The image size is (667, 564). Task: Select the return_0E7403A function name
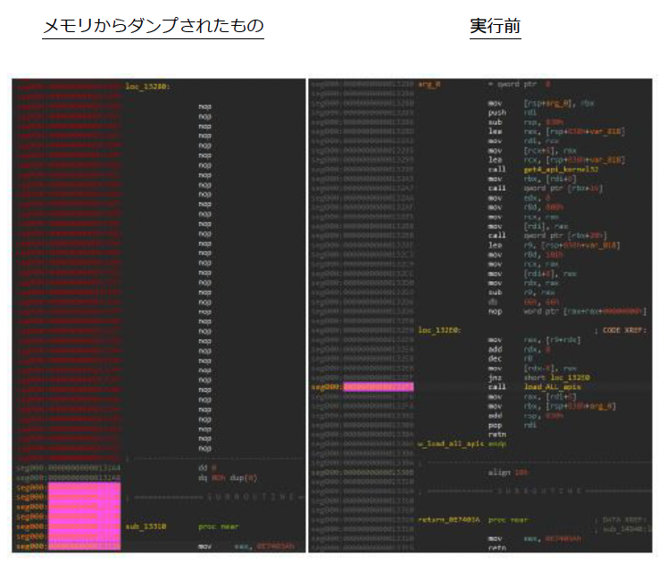pyautogui.click(x=448, y=519)
